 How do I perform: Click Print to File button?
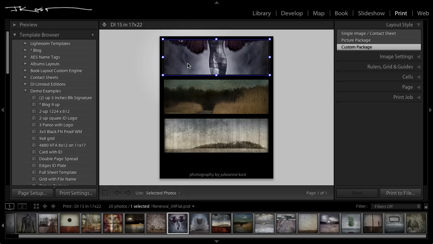(401, 193)
